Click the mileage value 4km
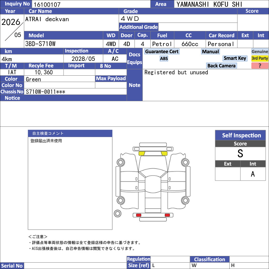The image size is (269, 269). (x=7, y=59)
